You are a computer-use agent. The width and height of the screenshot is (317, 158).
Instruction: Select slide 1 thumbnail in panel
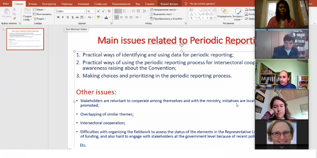pos(25,39)
